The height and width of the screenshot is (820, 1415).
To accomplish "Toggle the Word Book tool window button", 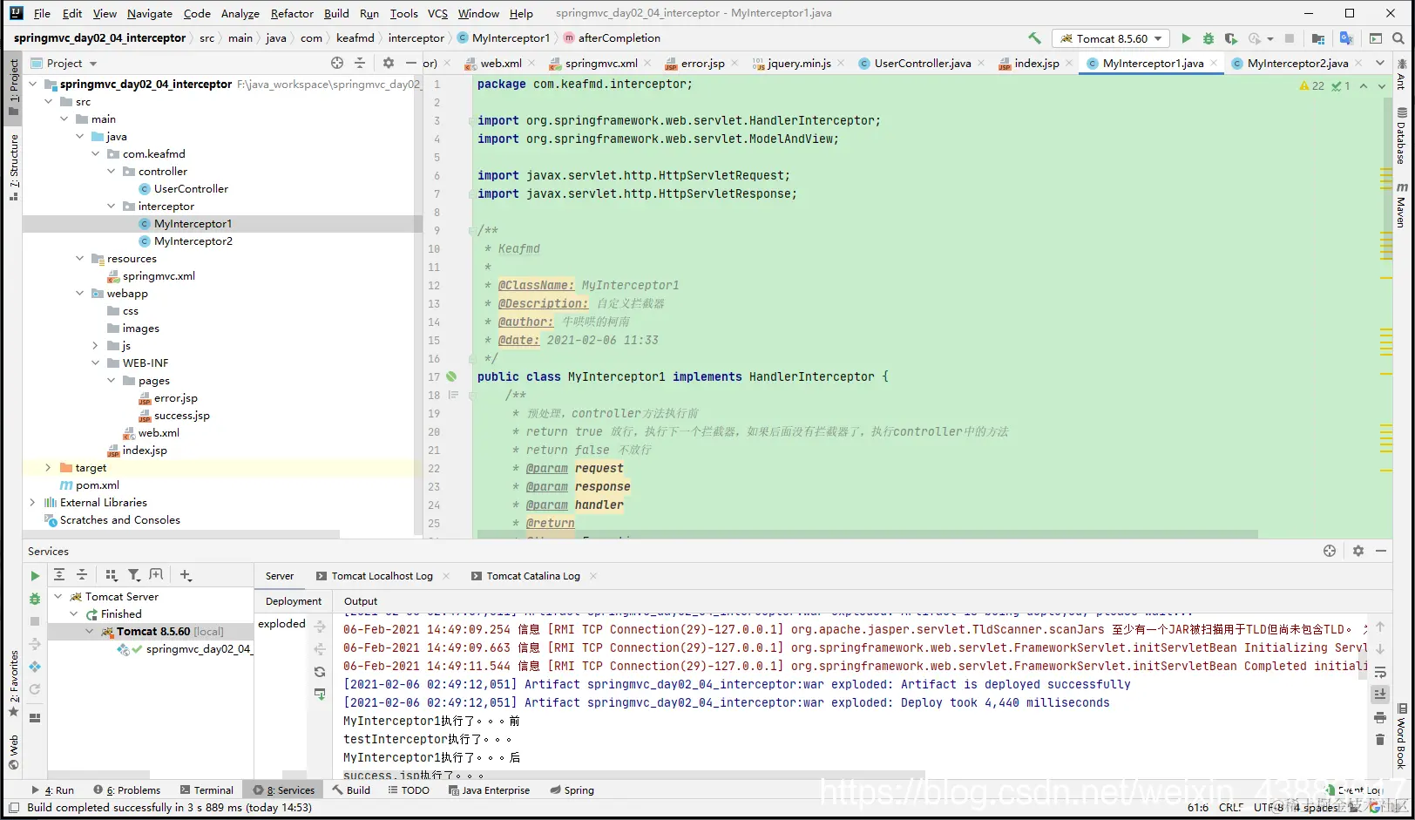I will (x=1401, y=735).
